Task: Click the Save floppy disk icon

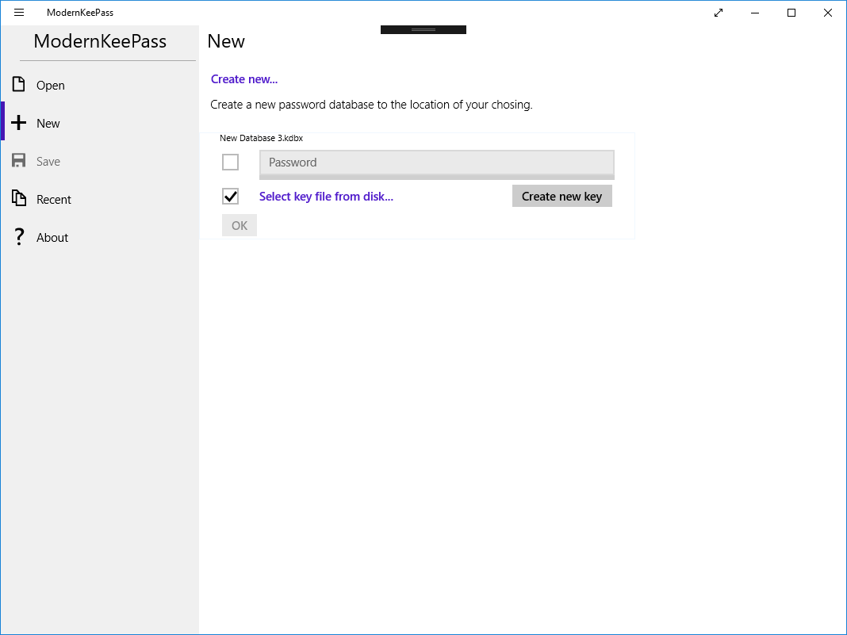Action: [x=19, y=161]
